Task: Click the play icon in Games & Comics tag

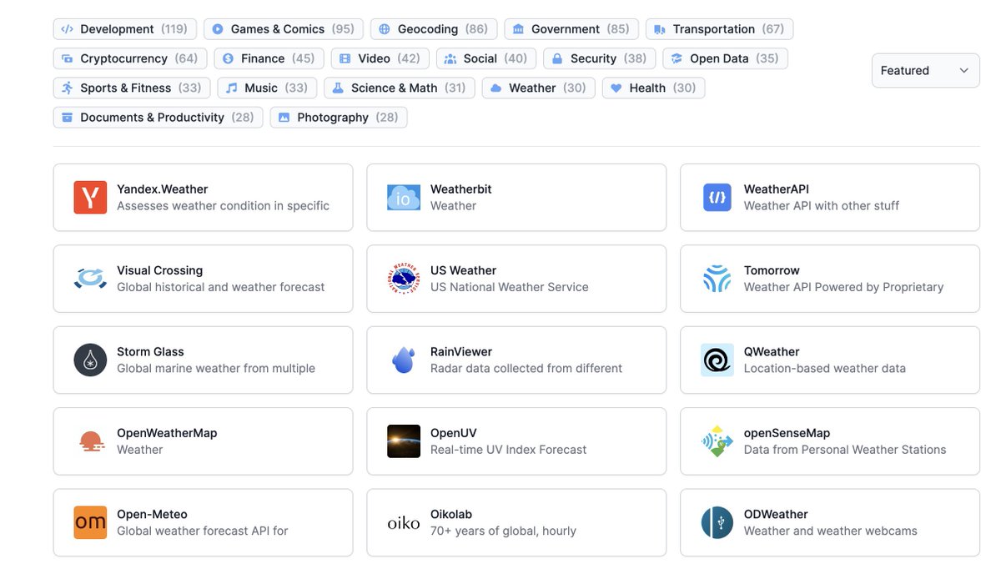Action: coord(218,29)
